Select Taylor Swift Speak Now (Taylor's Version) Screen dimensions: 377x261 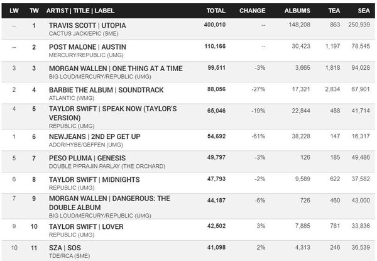tap(112, 113)
